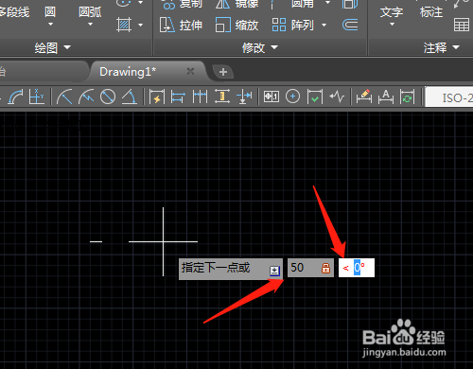Select the jogged radius dimension icon
The height and width of the screenshot is (369, 473).
86,97
